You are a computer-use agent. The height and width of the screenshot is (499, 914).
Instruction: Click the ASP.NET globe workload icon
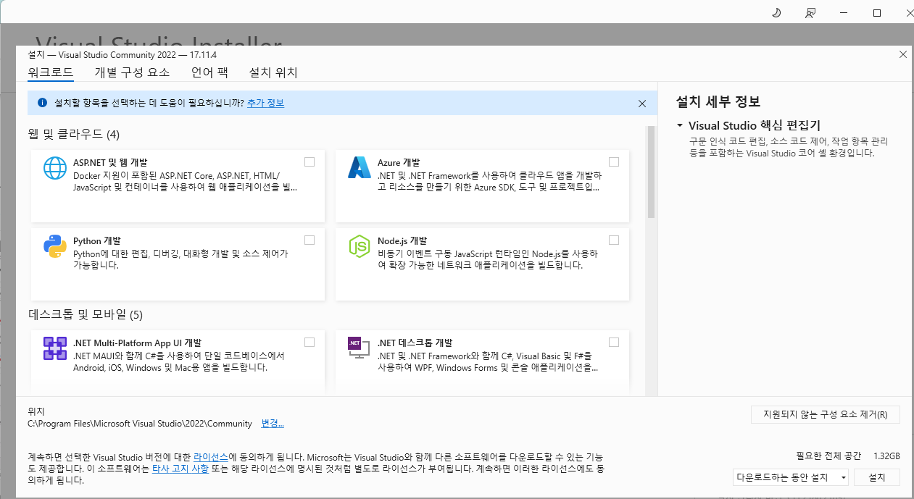(x=55, y=168)
